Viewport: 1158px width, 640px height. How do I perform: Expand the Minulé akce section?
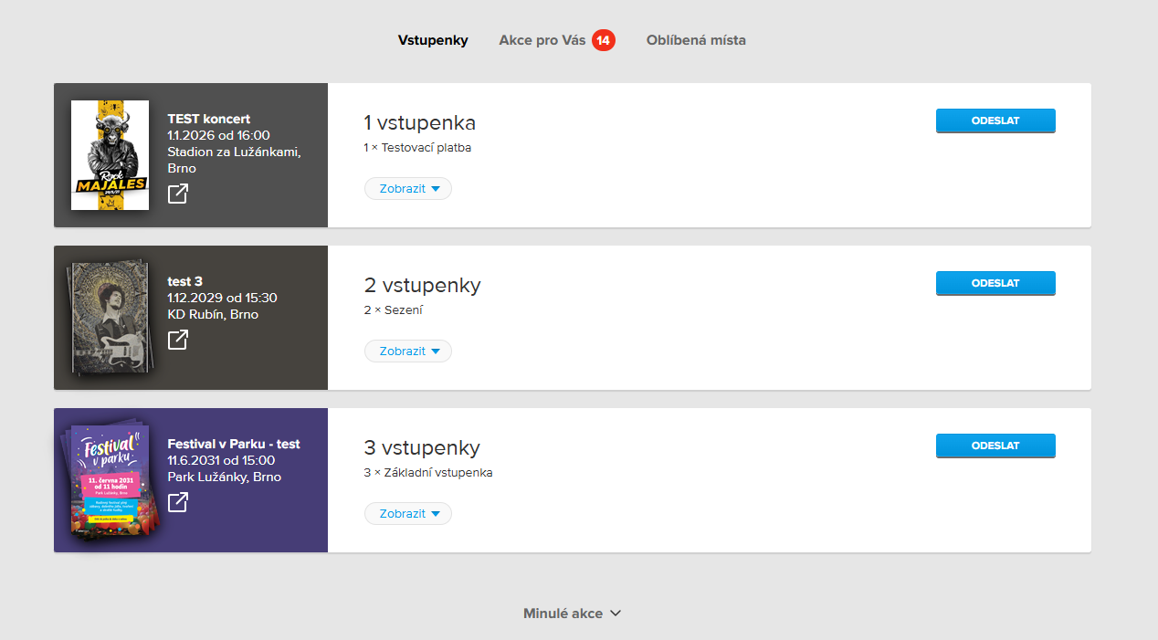[572, 614]
